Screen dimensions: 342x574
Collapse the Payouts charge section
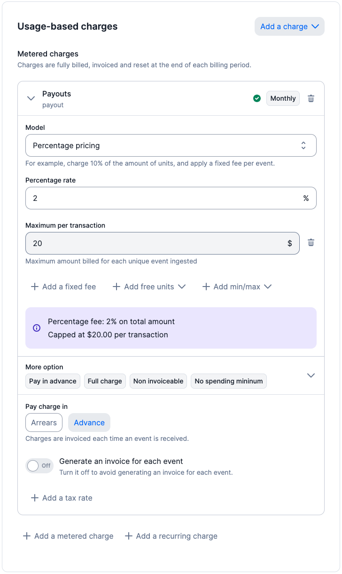(x=31, y=98)
